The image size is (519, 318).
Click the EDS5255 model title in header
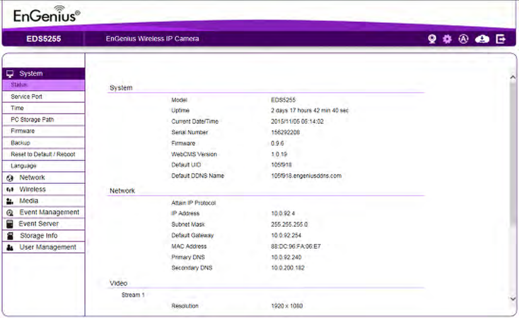(44, 39)
